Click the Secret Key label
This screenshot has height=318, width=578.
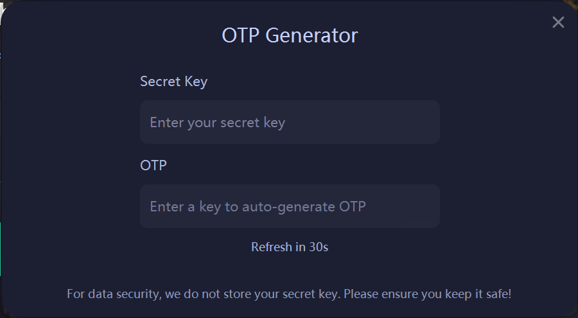(173, 82)
